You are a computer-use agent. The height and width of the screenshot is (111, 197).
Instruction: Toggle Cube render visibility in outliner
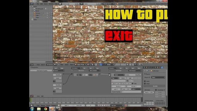[51, 15]
